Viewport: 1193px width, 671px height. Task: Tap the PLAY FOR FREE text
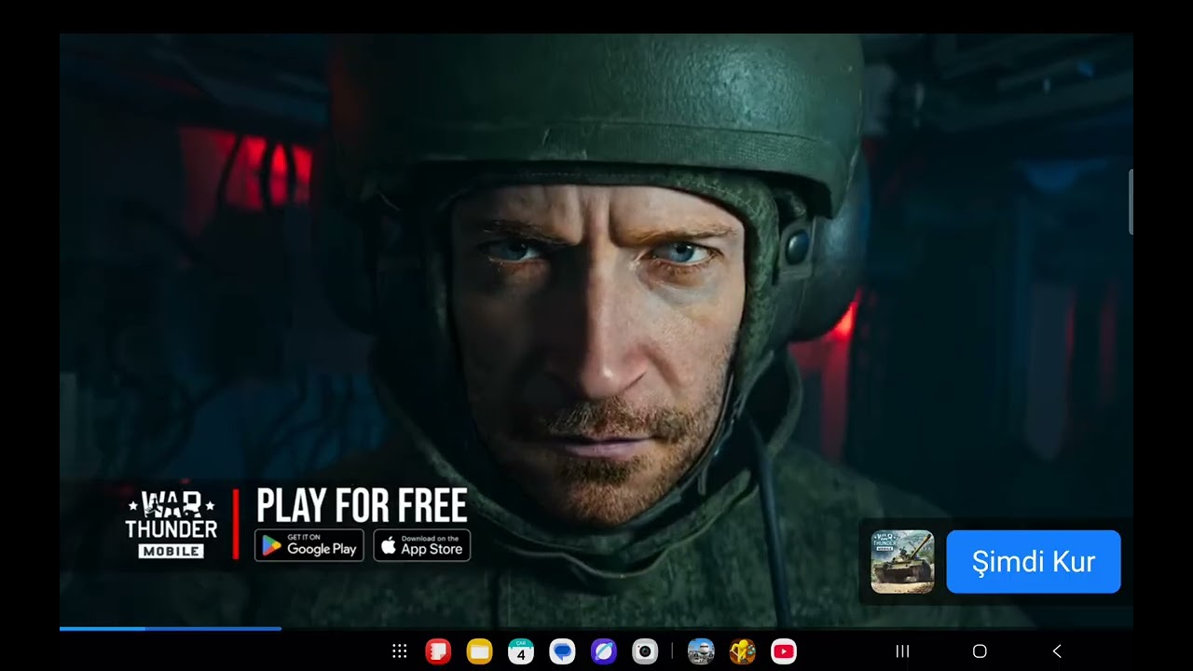[x=362, y=506]
